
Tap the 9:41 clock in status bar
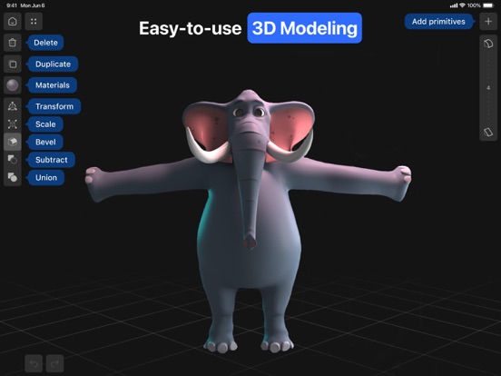12,5
